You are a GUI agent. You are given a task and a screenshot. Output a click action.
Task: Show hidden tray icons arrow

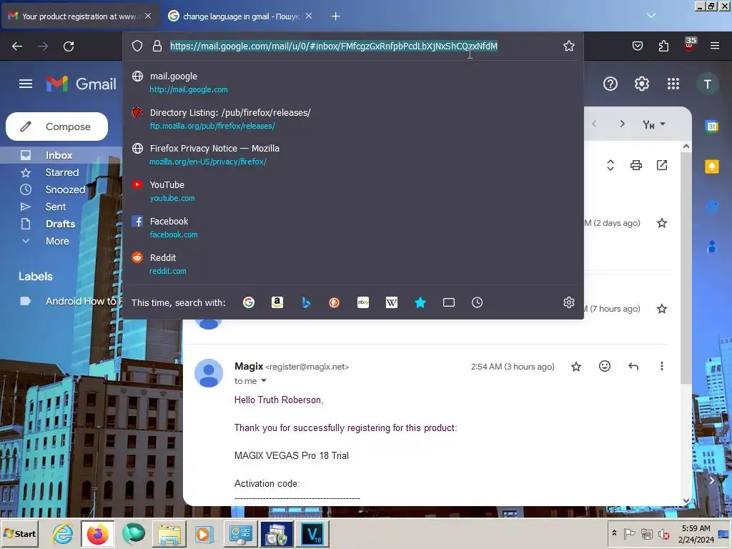click(614, 533)
